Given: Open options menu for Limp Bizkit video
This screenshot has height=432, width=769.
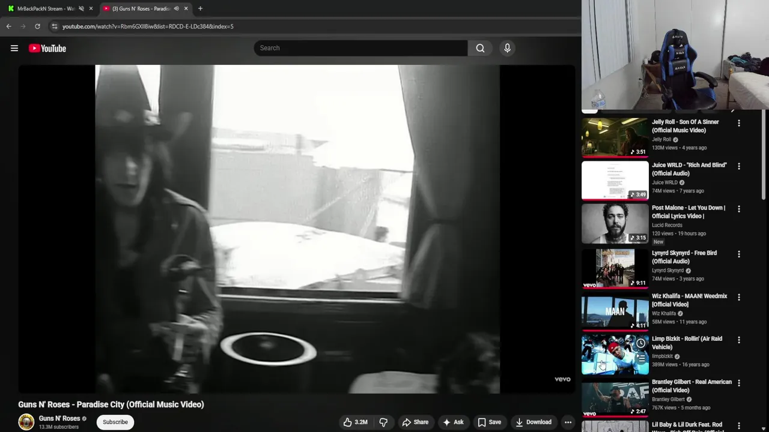Looking at the screenshot, I should pyautogui.click(x=739, y=340).
